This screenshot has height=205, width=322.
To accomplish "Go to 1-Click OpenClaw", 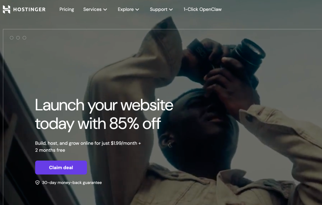I will (203, 9).
